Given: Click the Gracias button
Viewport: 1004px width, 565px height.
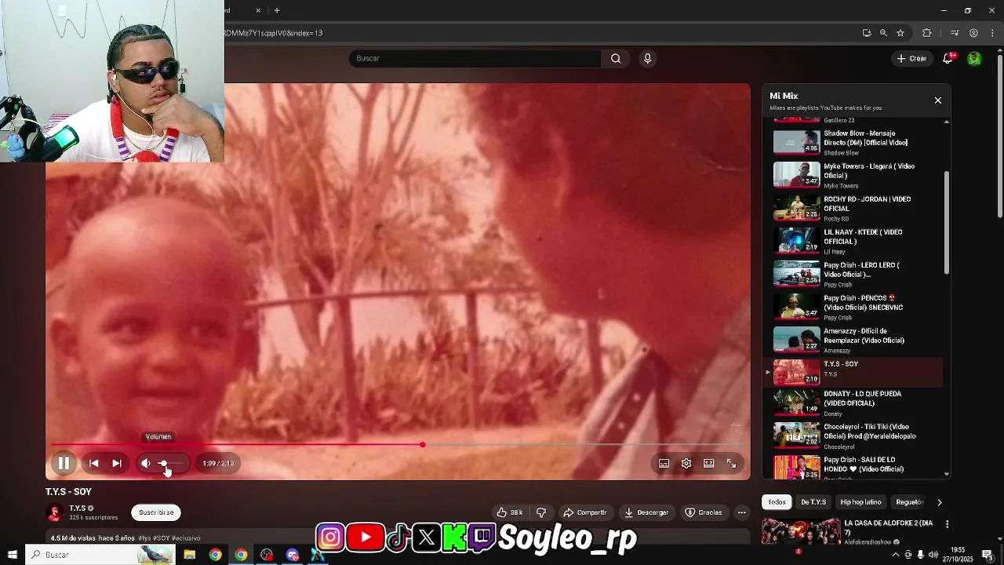Looking at the screenshot, I should [704, 512].
